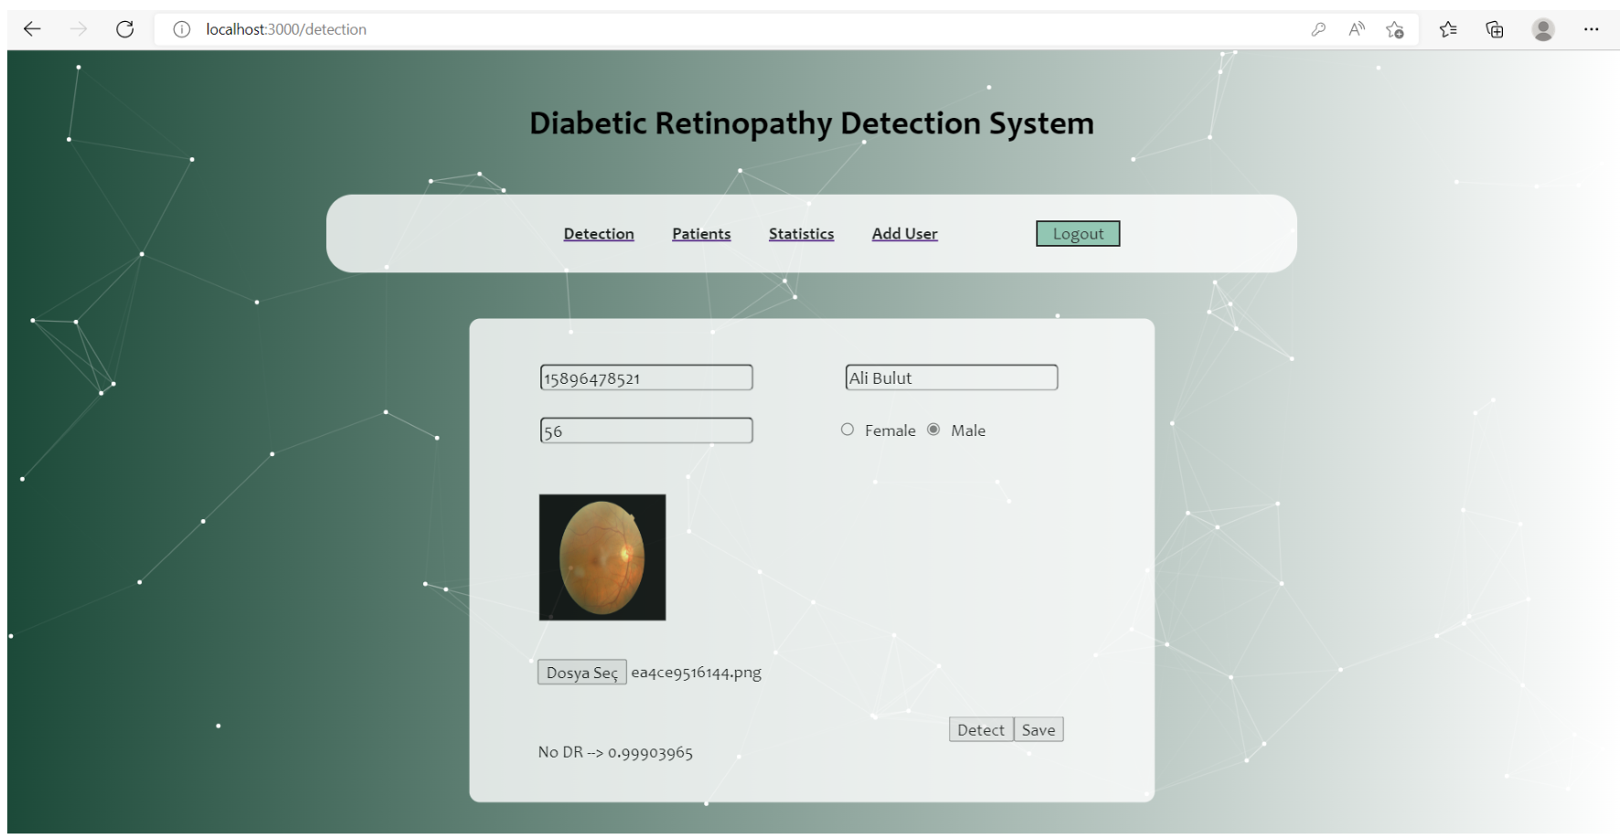Click the page info icon in address bar
Image resolution: width=1620 pixels, height=839 pixels.
[181, 28]
